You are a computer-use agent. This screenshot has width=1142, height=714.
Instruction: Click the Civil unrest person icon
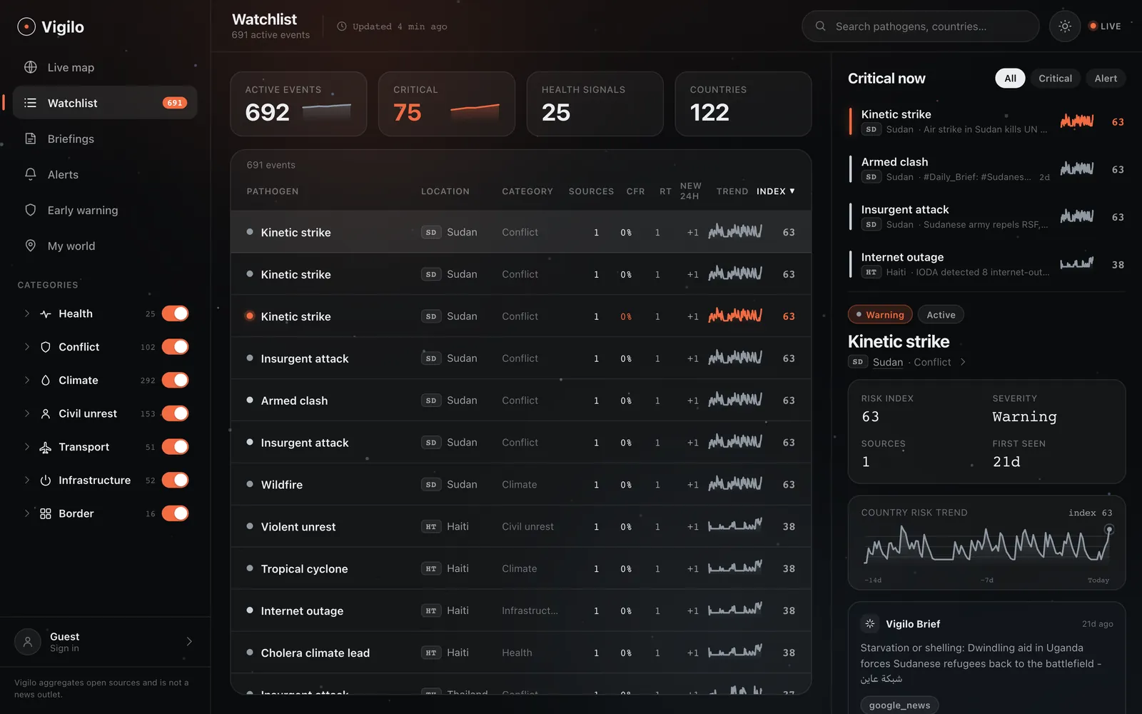[46, 413]
